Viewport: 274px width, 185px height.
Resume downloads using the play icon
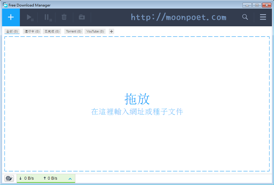click(30, 17)
